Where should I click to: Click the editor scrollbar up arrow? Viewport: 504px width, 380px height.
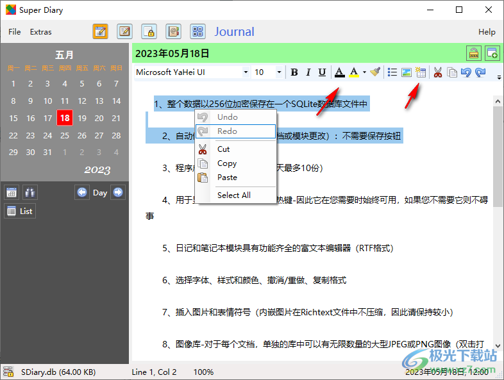coord(498,101)
